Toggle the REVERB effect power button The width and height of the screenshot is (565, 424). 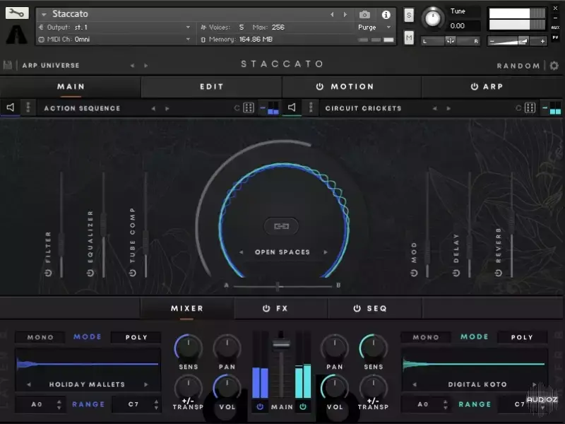tap(499, 273)
